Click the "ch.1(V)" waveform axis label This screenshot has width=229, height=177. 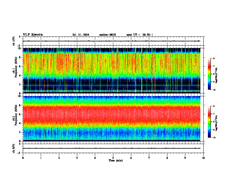[x=14, y=41]
